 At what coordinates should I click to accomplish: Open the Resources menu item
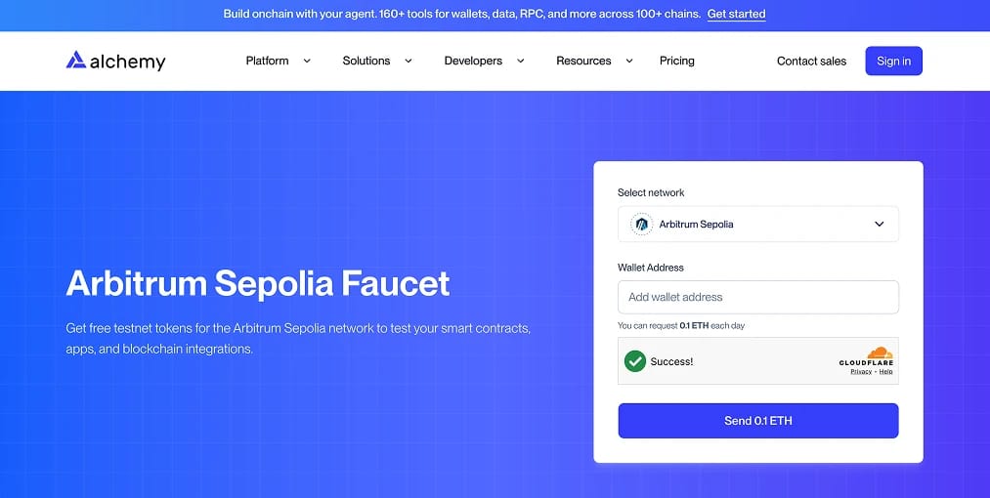click(x=583, y=62)
